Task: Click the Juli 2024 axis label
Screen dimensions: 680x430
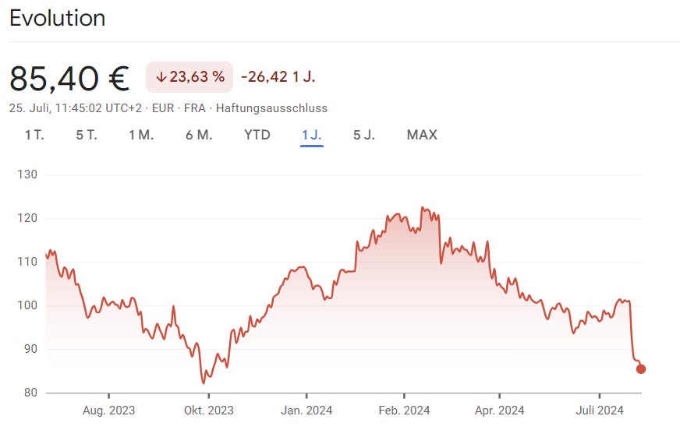Action: point(600,411)
